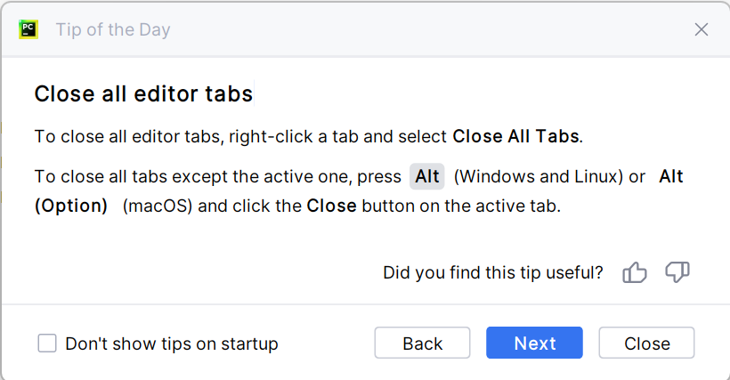730x380 pixels.
Task: Click the PyCharm logo in the title bar
Action: [28, 29]
